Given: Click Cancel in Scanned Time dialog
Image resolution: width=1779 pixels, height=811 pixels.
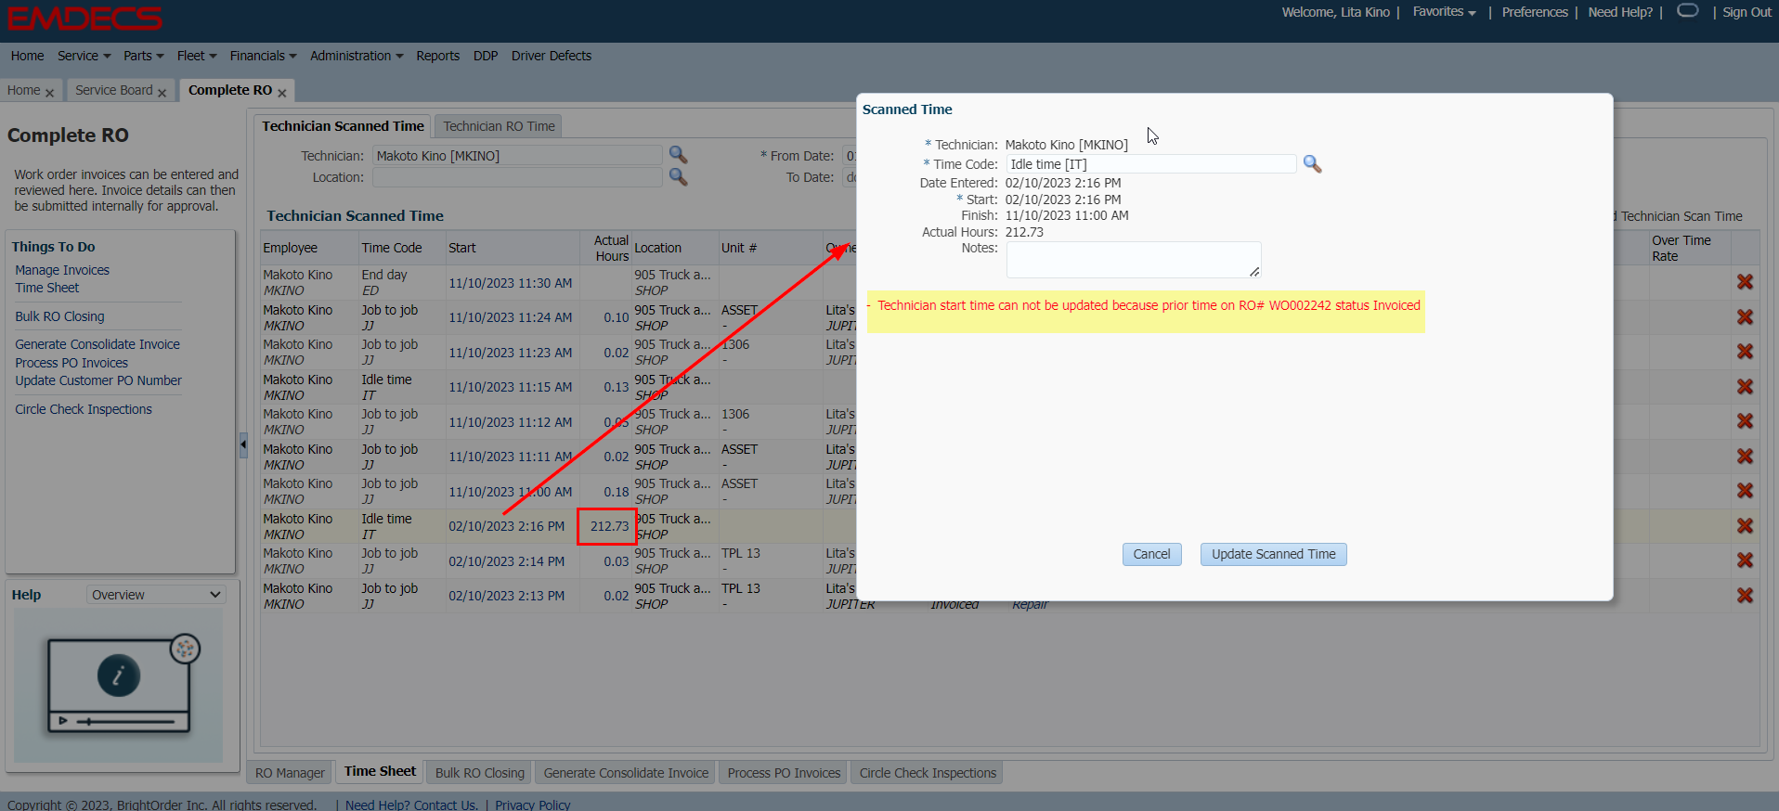Looking at the screenshot, I should [x=1151, y=554].
